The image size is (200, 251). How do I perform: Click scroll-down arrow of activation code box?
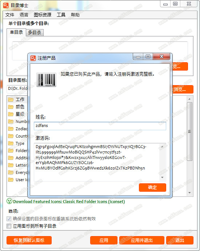click(162, 178)
